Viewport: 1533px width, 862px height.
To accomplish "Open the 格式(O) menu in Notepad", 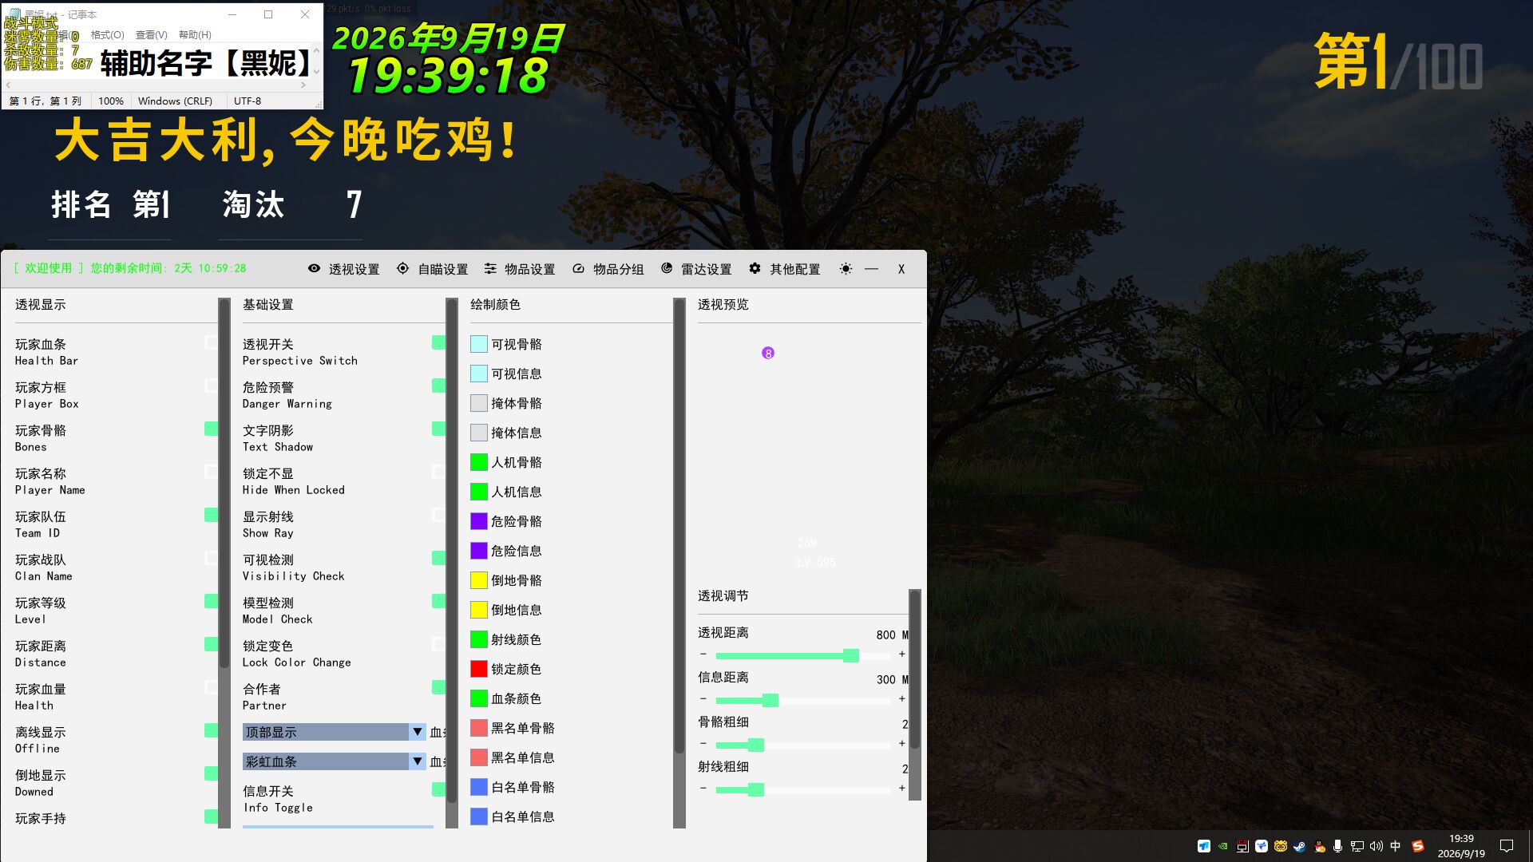I will [107, 34].
